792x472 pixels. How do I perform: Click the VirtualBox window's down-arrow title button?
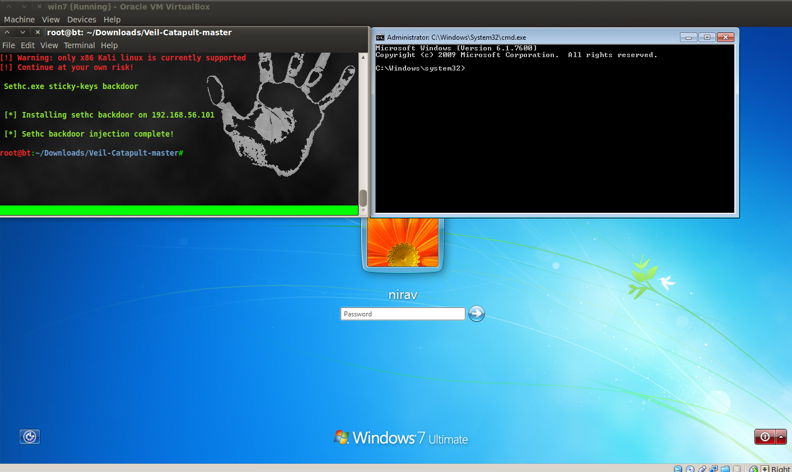click(x=24, y=7)
